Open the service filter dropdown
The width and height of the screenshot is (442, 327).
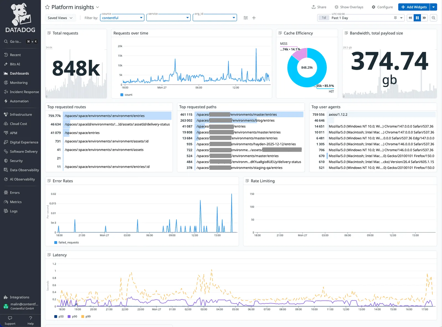click(x=169, y=18)
